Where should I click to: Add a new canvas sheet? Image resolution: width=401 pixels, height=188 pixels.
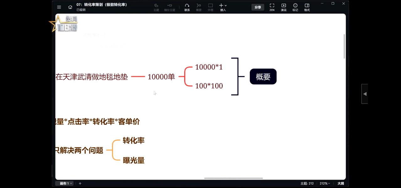click(x=80, y=184)
